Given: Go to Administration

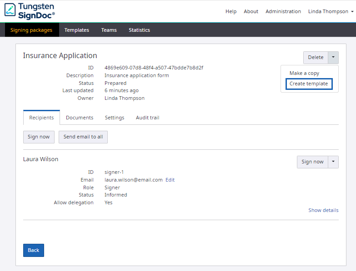Looking at the screenshot, I should pyautogui.click(x=283, y=11).
